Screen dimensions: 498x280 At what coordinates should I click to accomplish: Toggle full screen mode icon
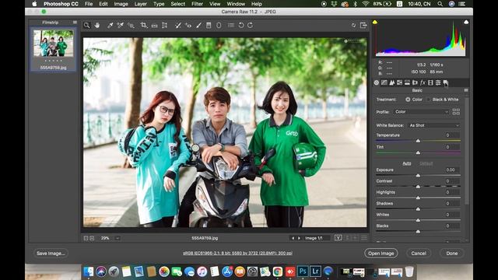(x=363, y=25)
